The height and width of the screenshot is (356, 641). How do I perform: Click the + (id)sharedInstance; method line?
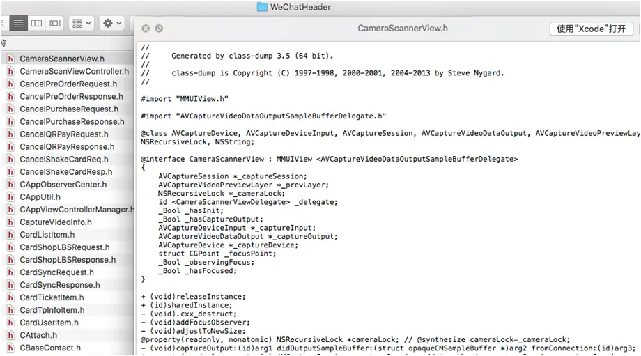187,305
